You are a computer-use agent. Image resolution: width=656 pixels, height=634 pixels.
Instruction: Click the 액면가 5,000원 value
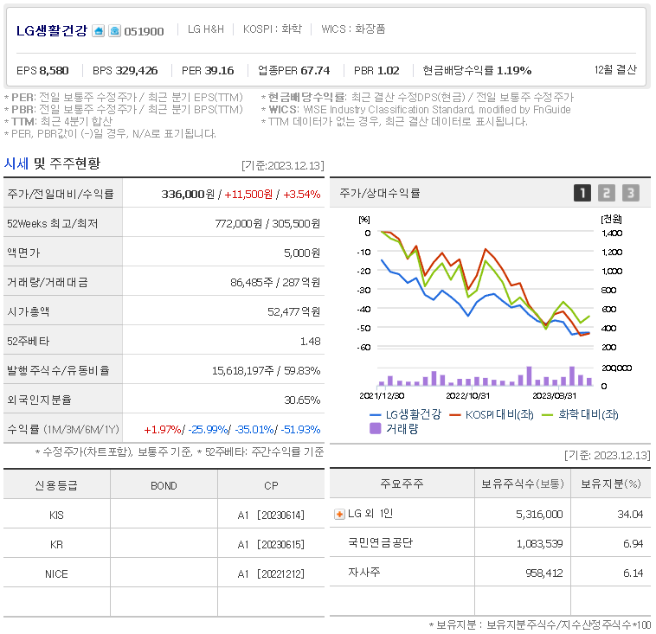(302, 253)
